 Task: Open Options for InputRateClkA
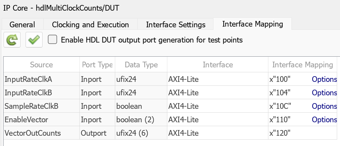point(324,79)
